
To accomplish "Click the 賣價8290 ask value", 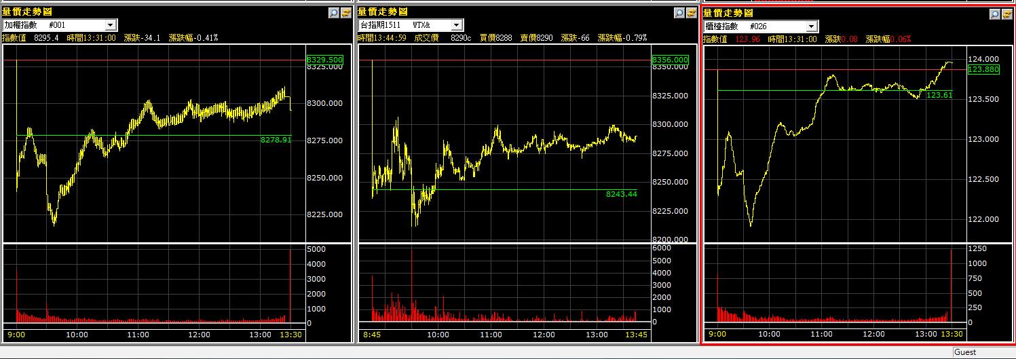I will 536,37.
